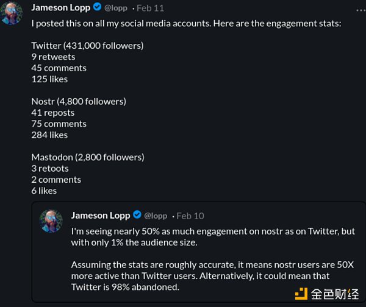366x307 pixels.
Task: Click the avatar in the quoted post
Action: coord(51,221)
